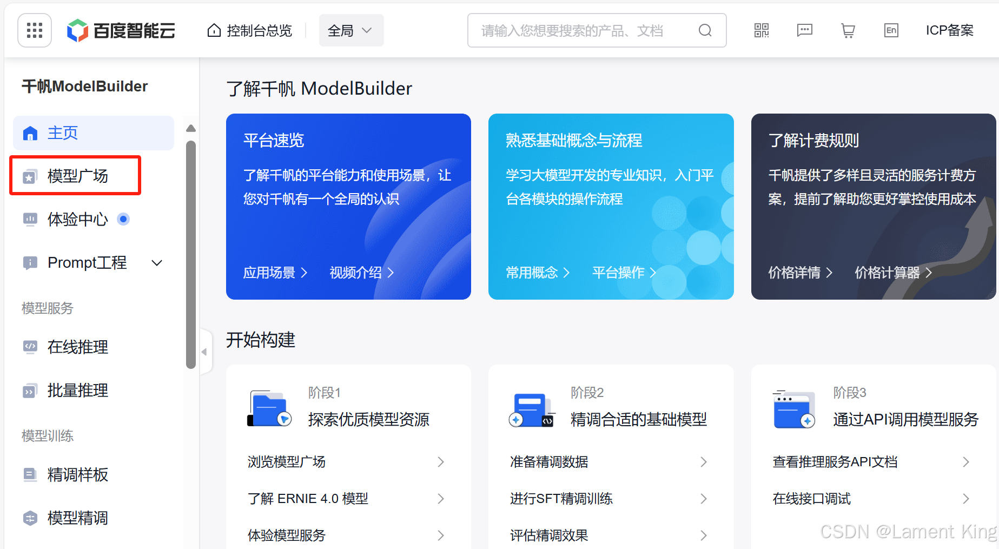The width and height of the screenshot is (999, 549).
Task: Click the chevron beside 了解 ERNIE 4.0 模型
Action: tap(441, 498)
